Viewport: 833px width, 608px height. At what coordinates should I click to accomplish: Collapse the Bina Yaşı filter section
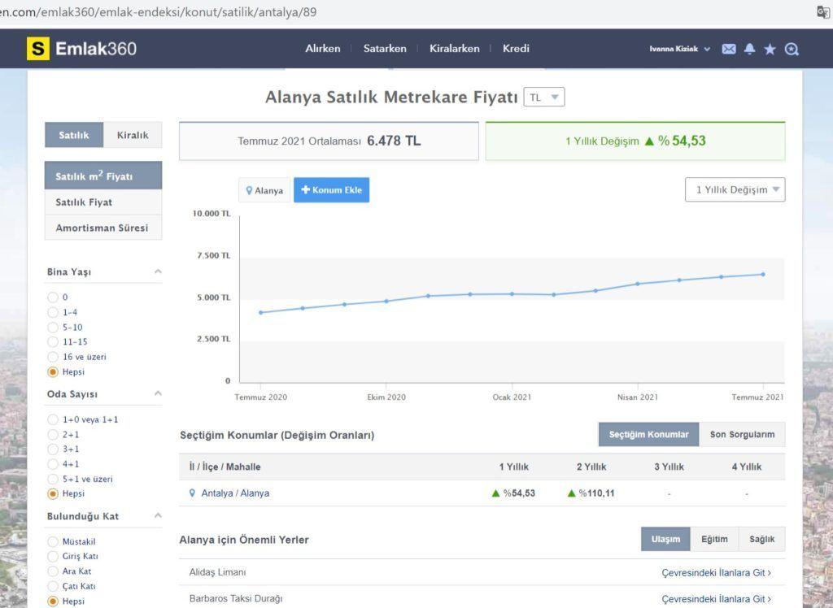(x=158, y=271)
